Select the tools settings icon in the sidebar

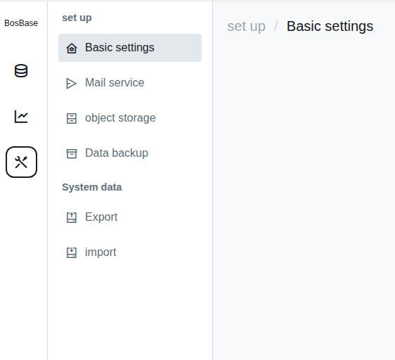[21, 162]
